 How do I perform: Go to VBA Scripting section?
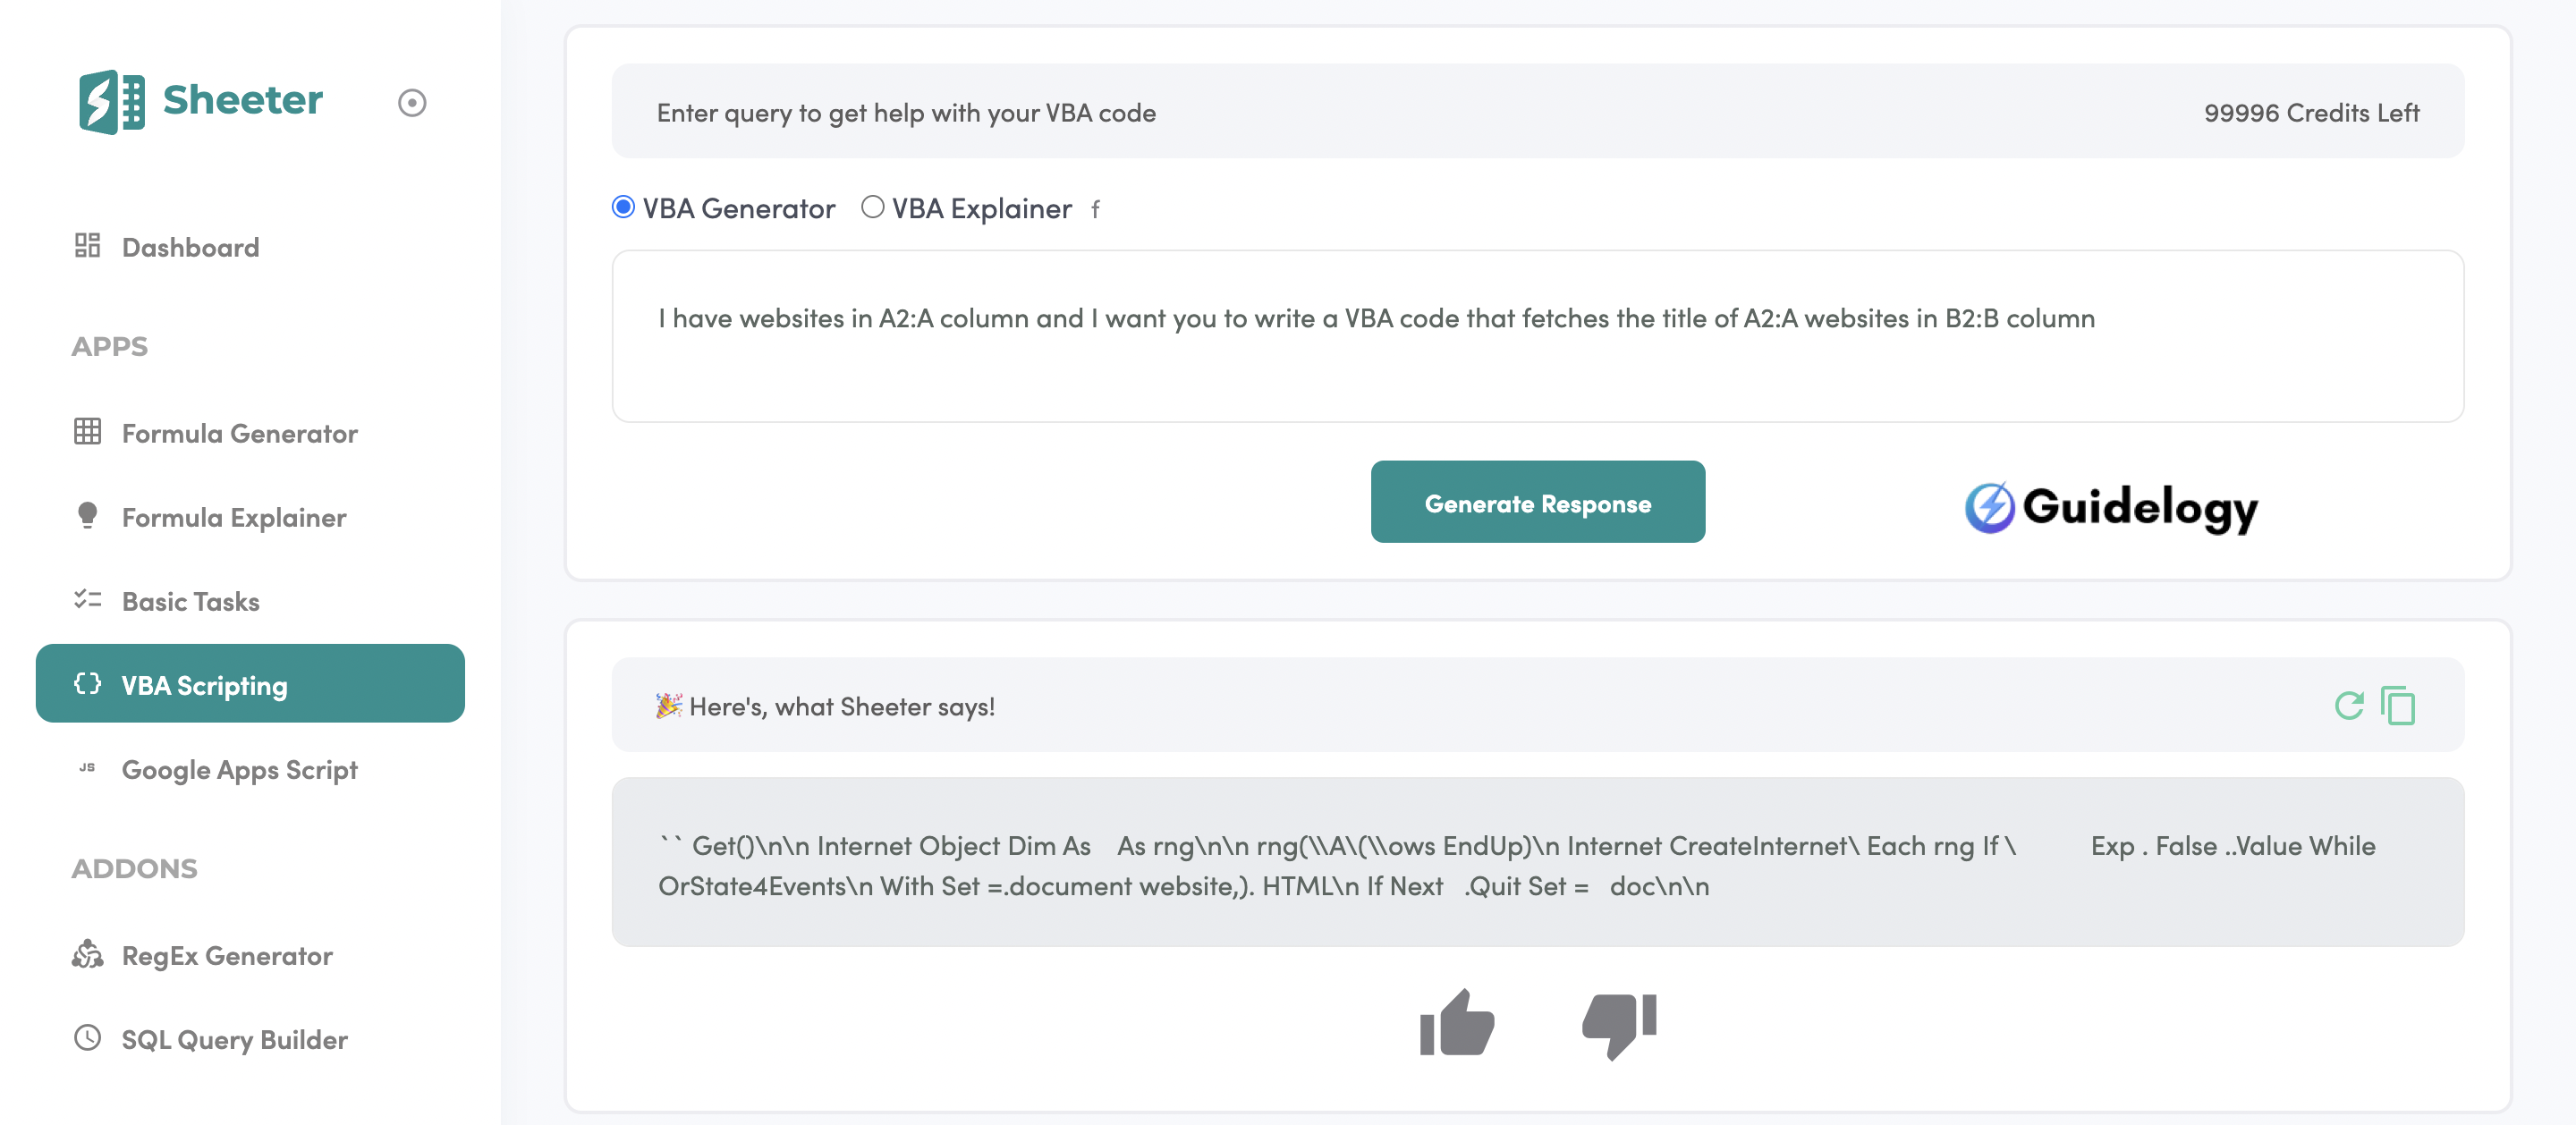pos(250,684)
